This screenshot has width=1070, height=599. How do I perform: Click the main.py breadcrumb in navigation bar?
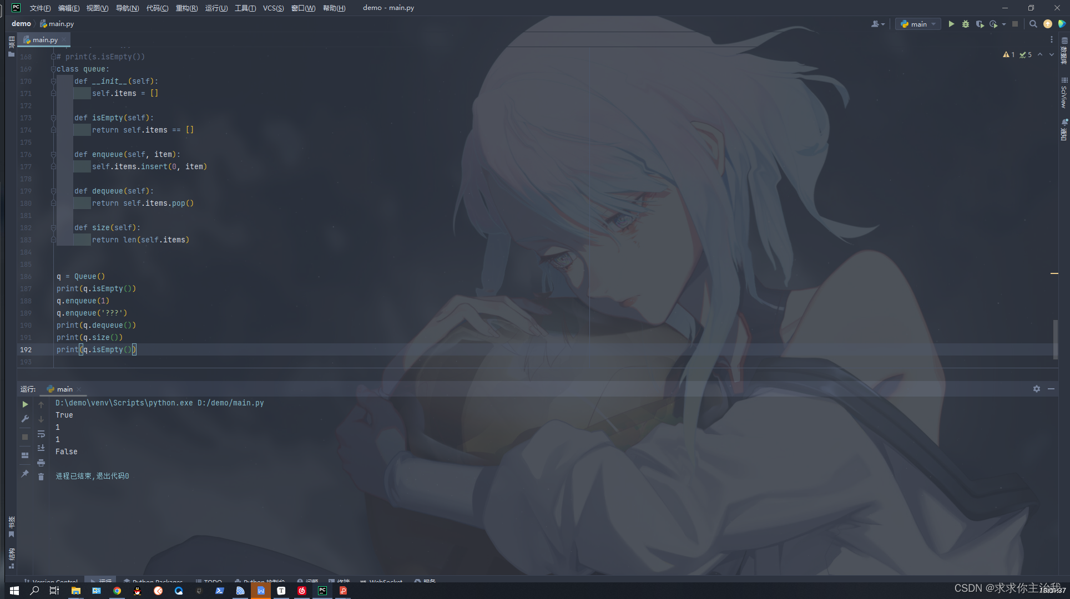click(x=57, y=24)
